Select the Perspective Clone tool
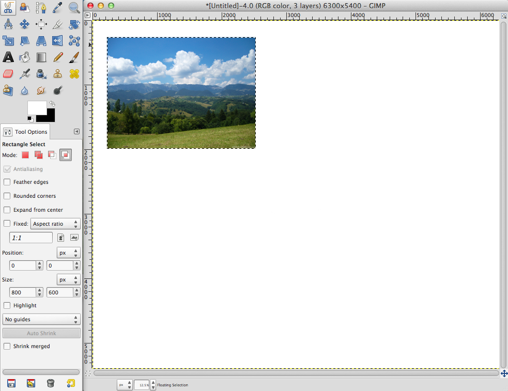 pyautogui.click(x=8, y=90)
